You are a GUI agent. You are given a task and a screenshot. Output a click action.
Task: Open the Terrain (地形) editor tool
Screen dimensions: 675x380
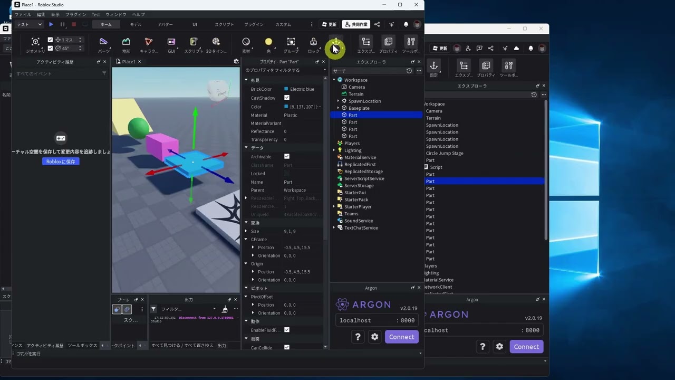[126, 42]
